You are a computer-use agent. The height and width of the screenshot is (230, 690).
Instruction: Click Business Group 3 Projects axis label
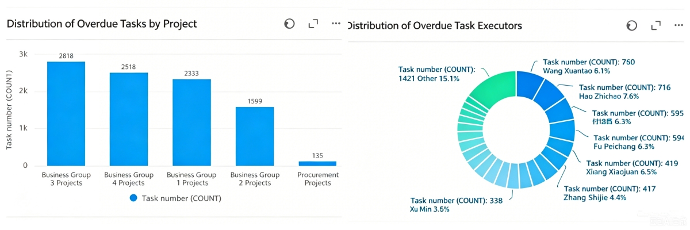(x=66, y=179)
